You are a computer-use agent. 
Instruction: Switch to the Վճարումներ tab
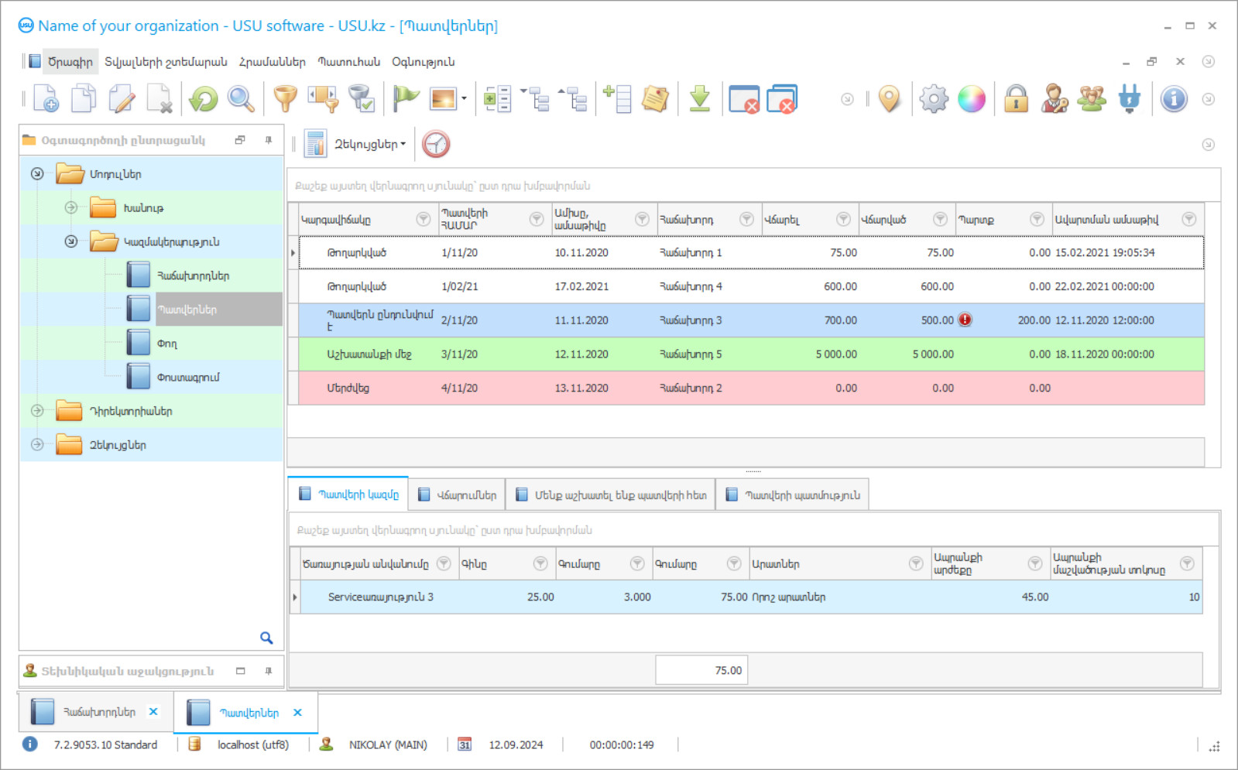[457, 495]
